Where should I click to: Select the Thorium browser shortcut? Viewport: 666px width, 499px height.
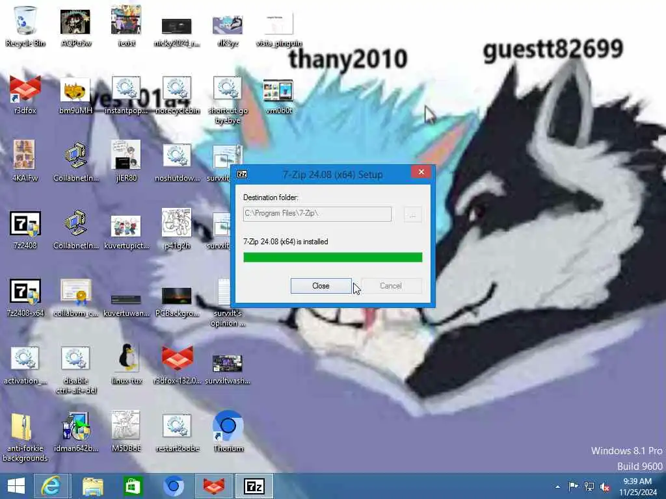pyautogui.click(x=228, y=431)
